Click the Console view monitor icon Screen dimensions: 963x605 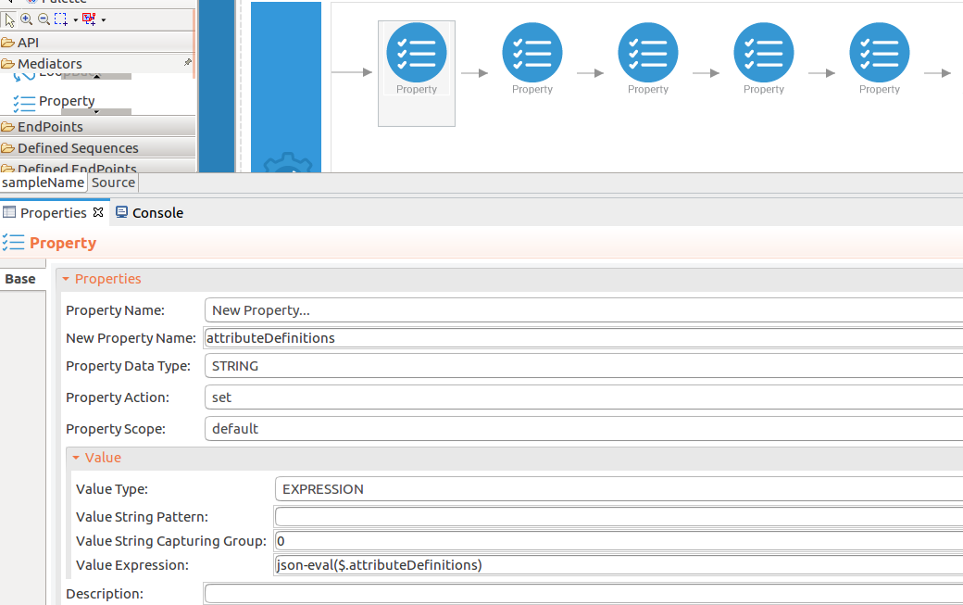[121, 212]
